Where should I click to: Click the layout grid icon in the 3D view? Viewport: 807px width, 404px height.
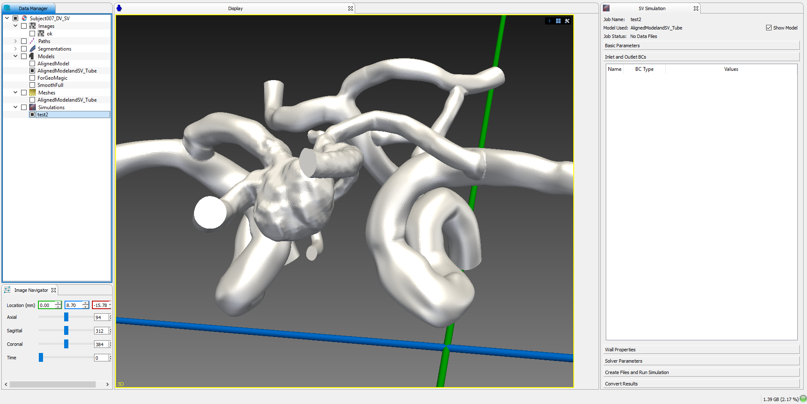(x=558, y=21)
